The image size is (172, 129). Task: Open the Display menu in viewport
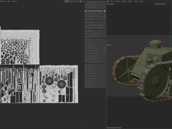pyautogui.click(x=124, y=1)
